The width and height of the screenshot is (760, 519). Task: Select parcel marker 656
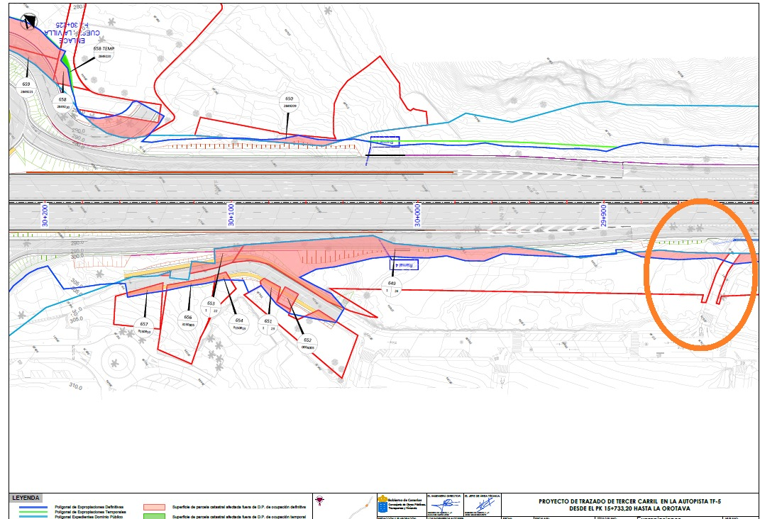tap(187, 320)
